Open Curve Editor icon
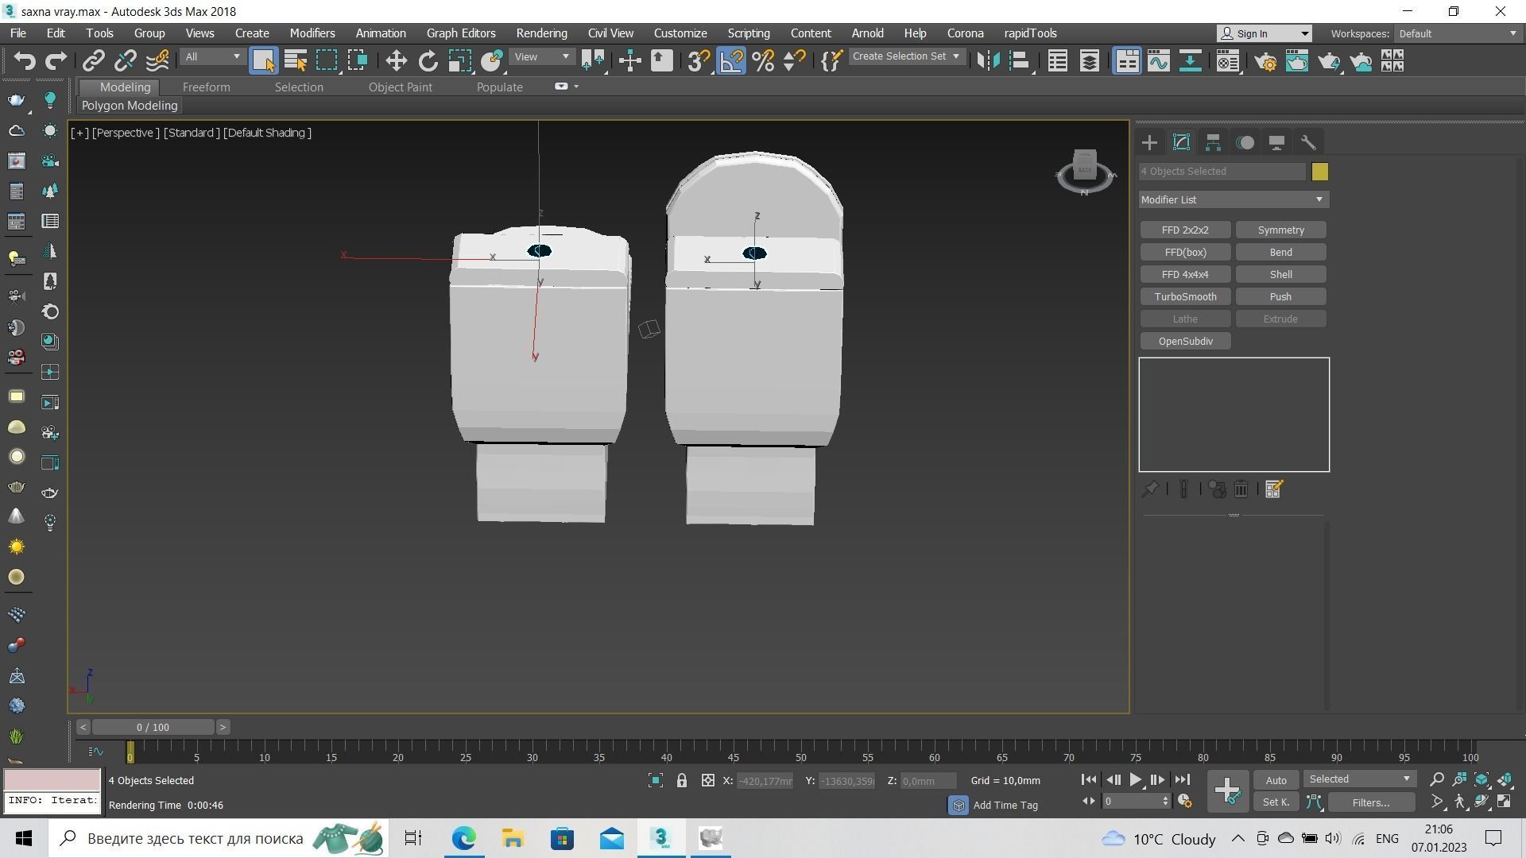 pyautogui.click(x=1158, y=60)
